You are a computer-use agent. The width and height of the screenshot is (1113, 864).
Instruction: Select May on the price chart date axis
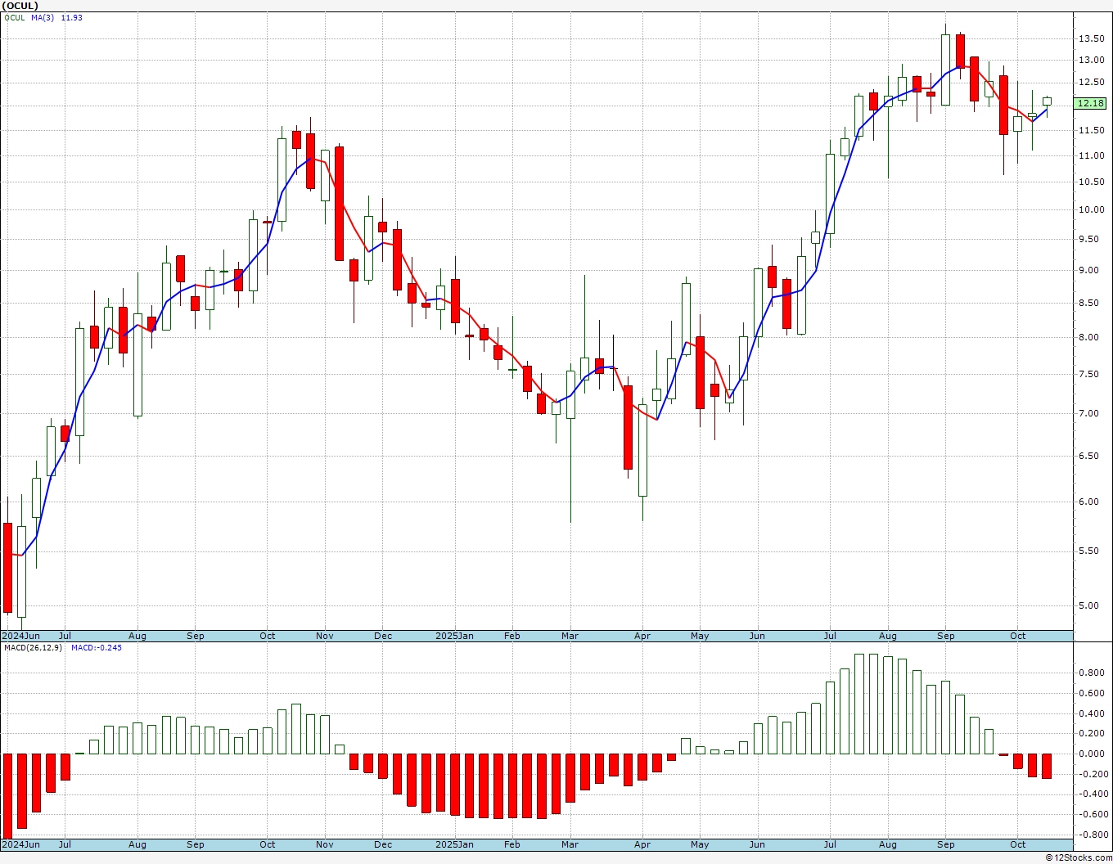[700, 636]
